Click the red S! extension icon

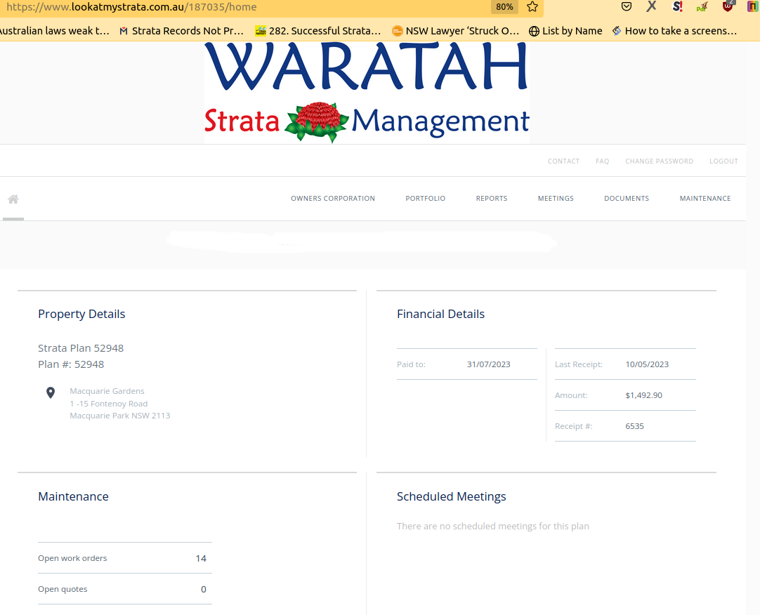(678, 7)
